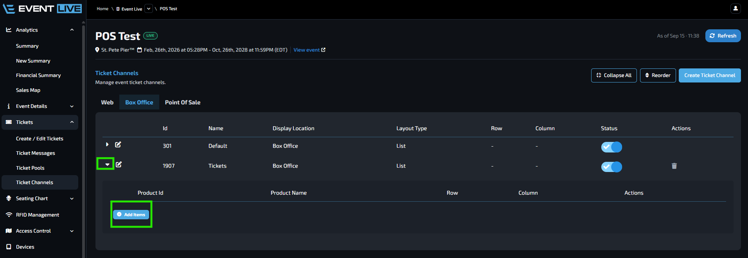Open Ticket Messages in sidebar

36,153
